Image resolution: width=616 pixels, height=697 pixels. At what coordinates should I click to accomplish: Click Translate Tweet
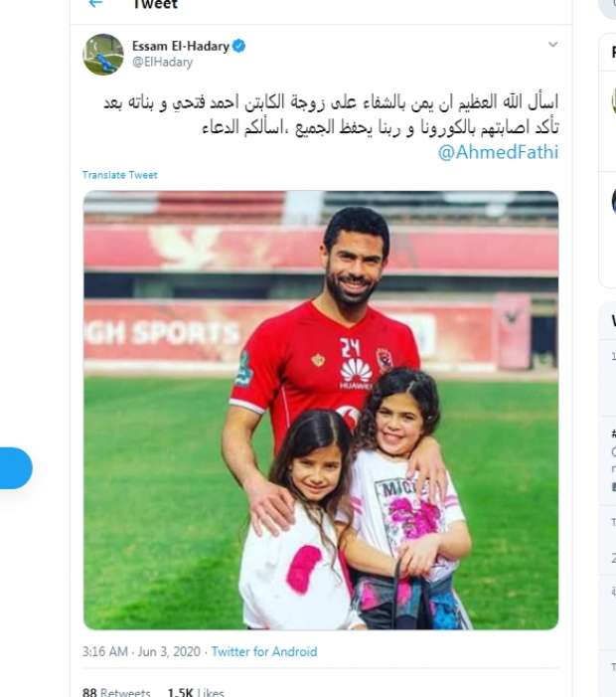(x=120, y=175)
